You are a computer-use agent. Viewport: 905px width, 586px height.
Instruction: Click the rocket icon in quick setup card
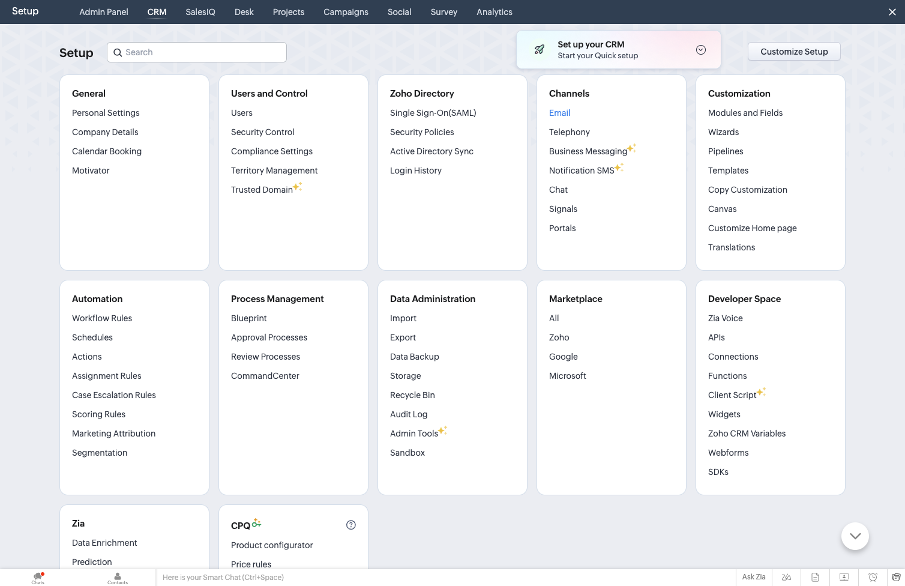click(540, 50)
